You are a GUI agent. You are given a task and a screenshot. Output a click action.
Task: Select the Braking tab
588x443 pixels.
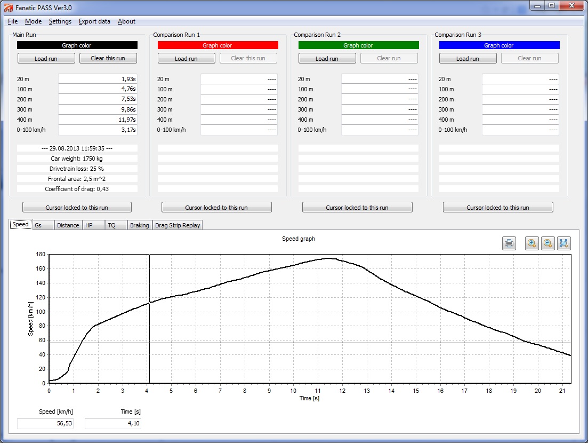140,225
